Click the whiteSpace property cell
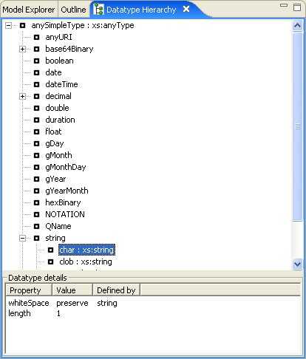 click(x=29, y=303)
